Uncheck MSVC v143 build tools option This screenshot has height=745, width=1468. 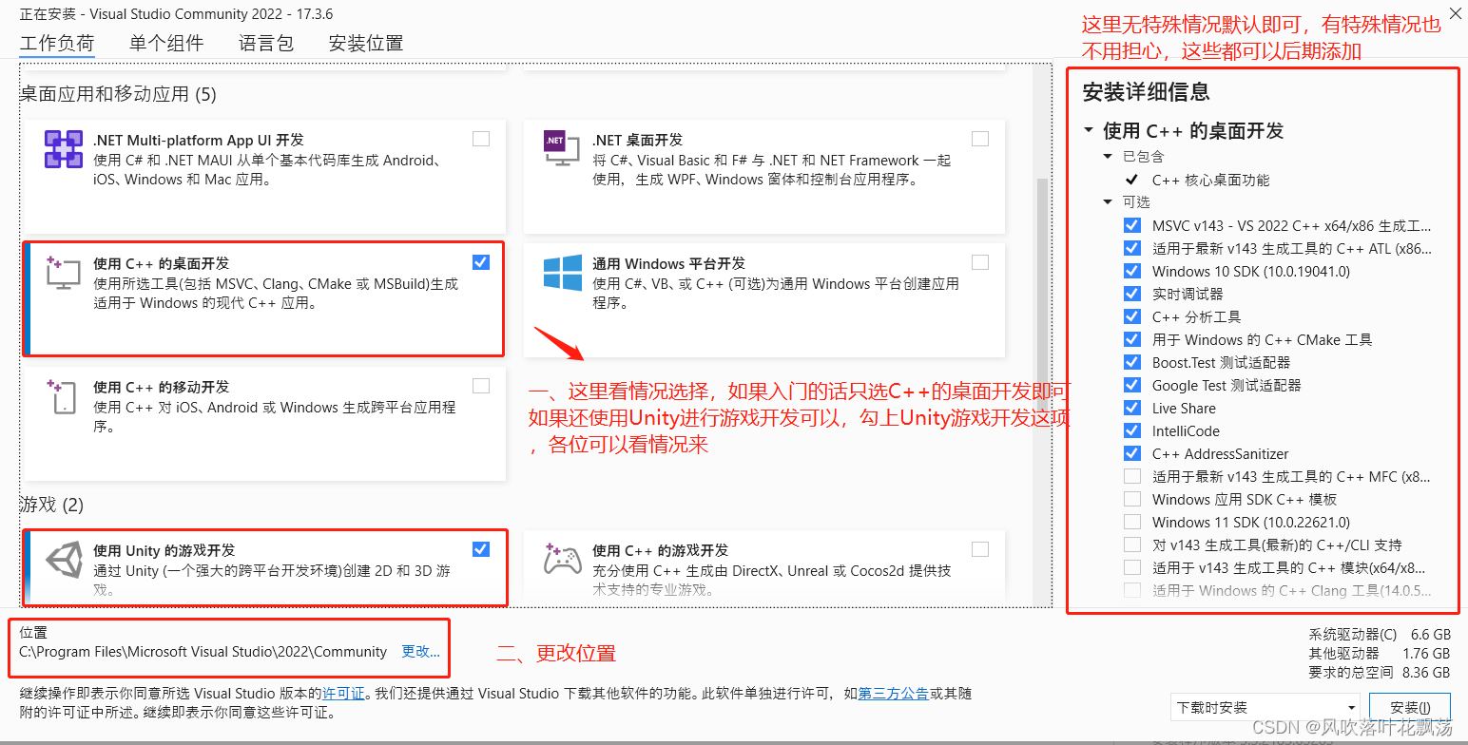pos(1132,225)
